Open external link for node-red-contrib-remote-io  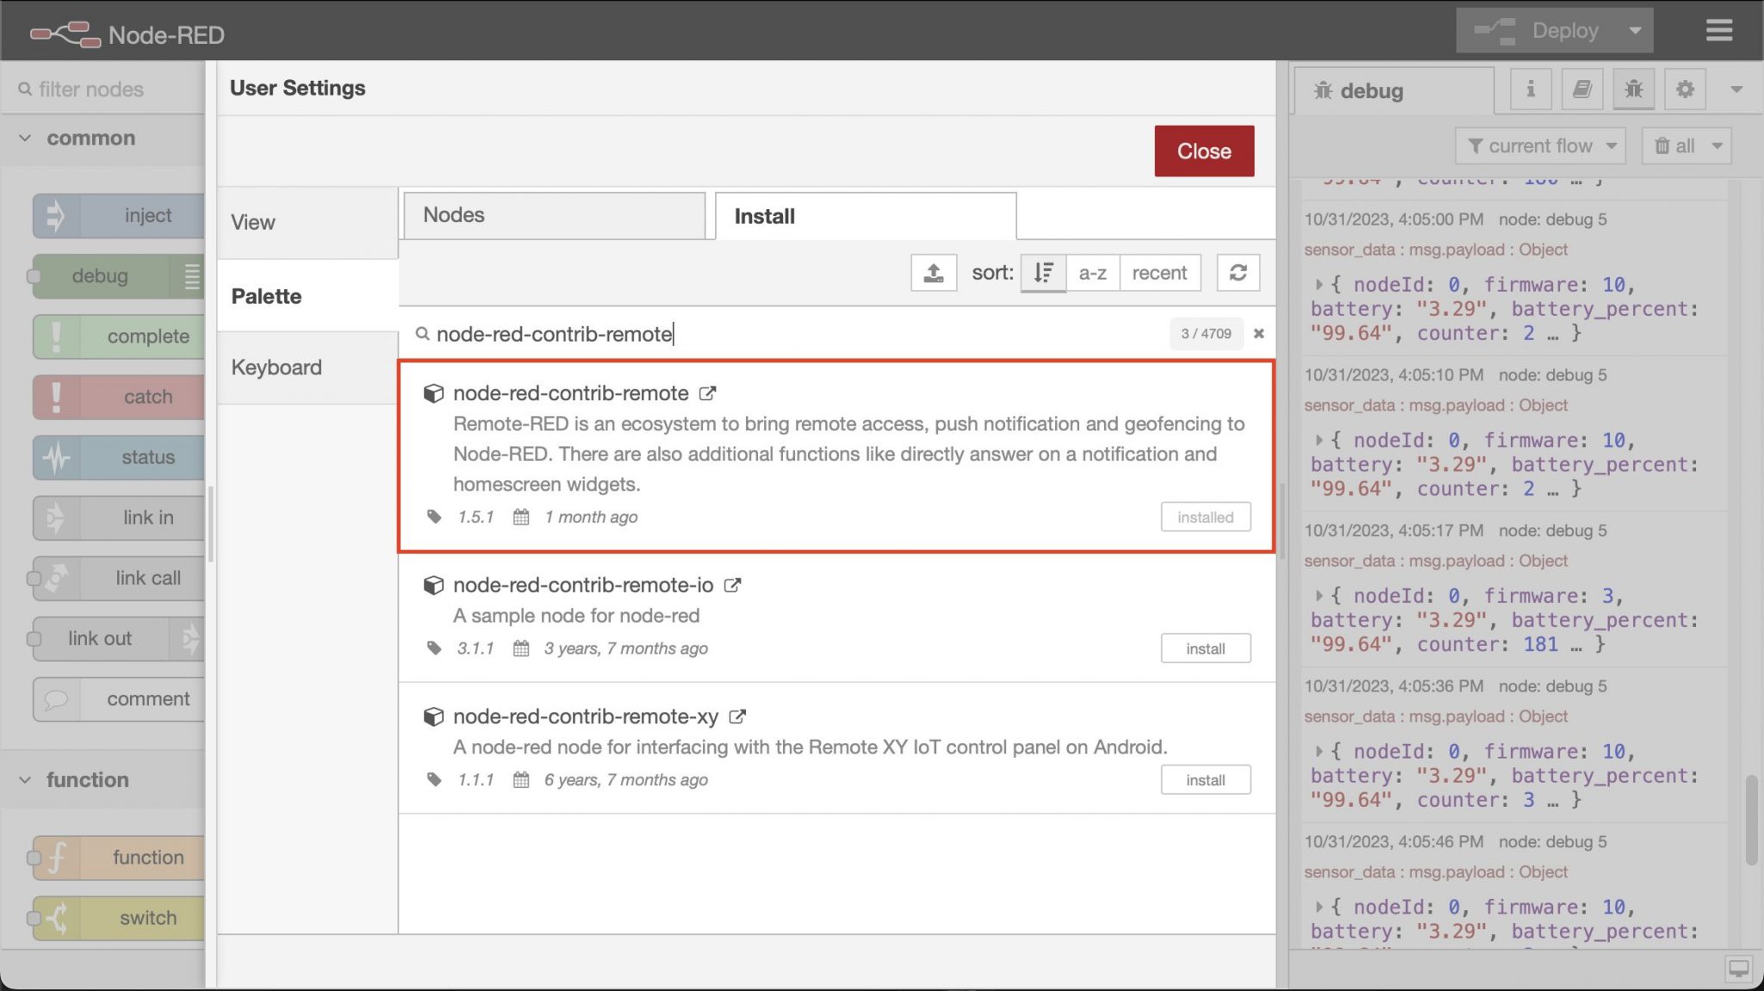[732, 585]
